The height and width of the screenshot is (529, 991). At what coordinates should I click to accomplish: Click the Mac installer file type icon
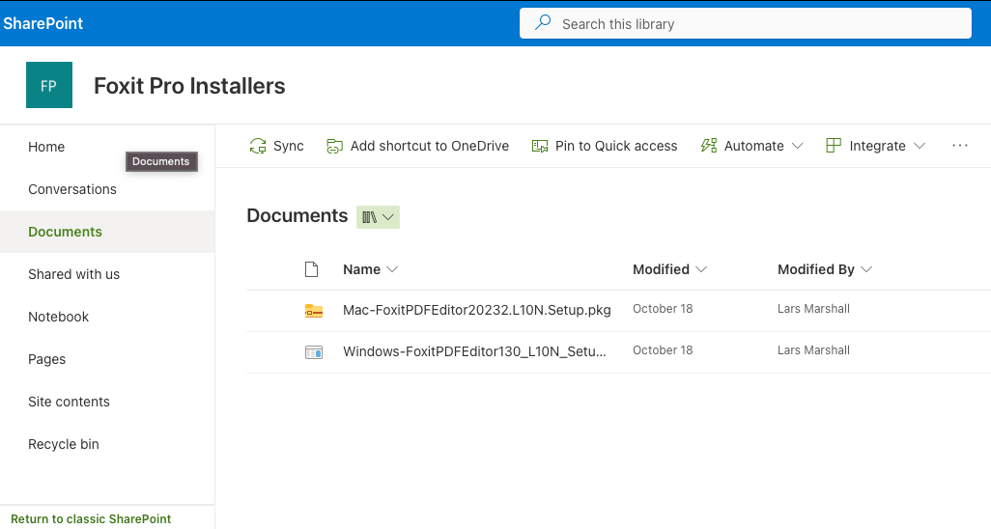tap(313, 311)
